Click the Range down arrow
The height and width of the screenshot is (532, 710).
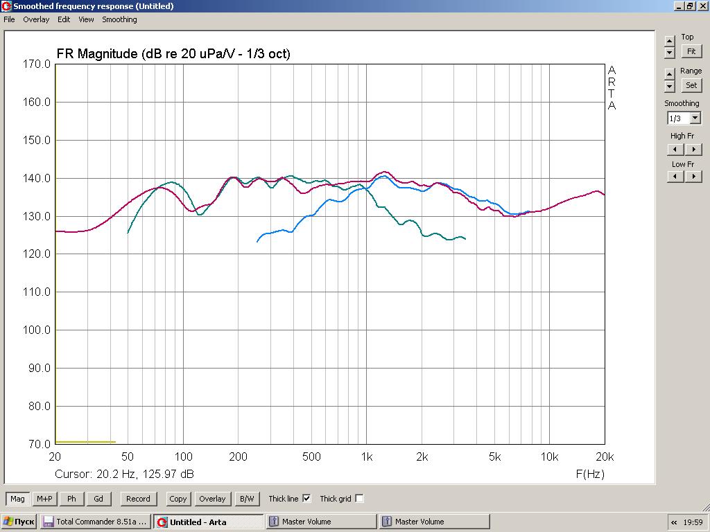click(x=670, y=85)
